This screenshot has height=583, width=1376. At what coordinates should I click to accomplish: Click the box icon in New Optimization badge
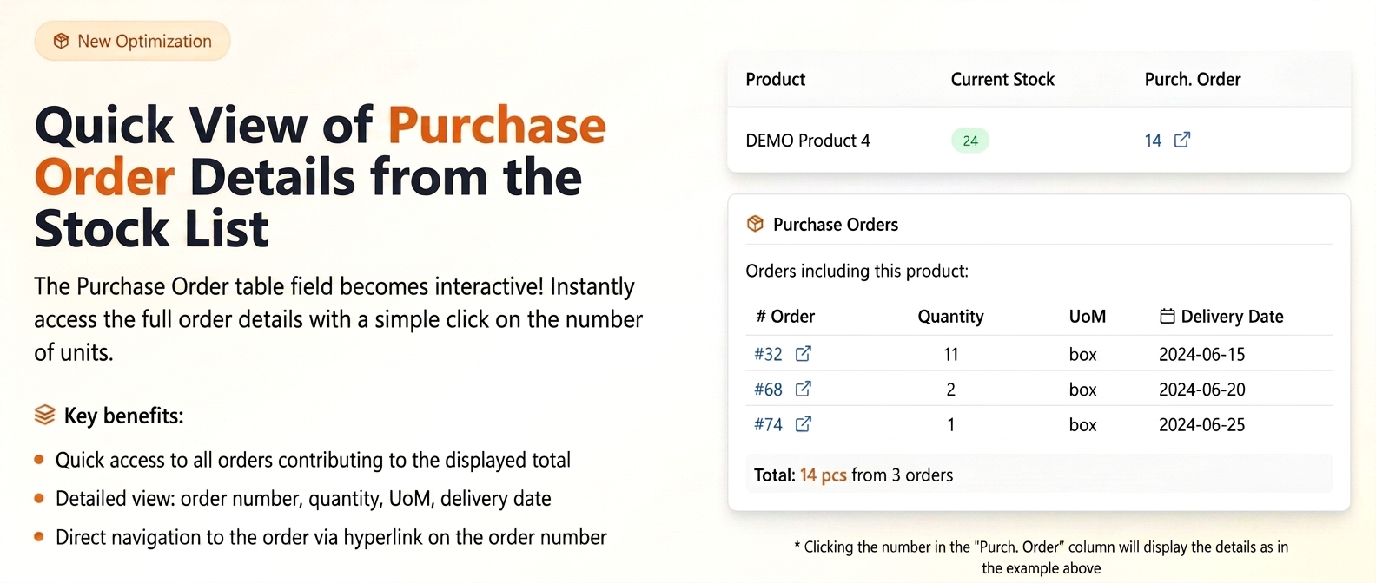coord(61,41)
